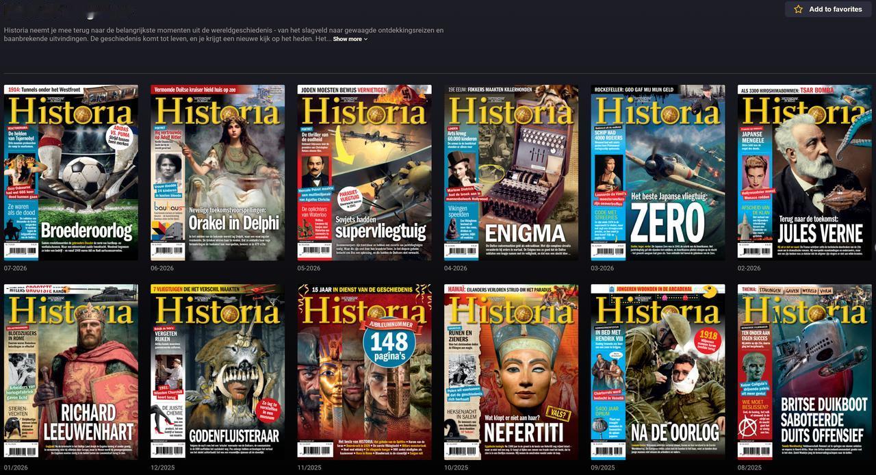876x475 pixels.
Task: Open the Nefertiti issue cover
Action: point(511,372)
